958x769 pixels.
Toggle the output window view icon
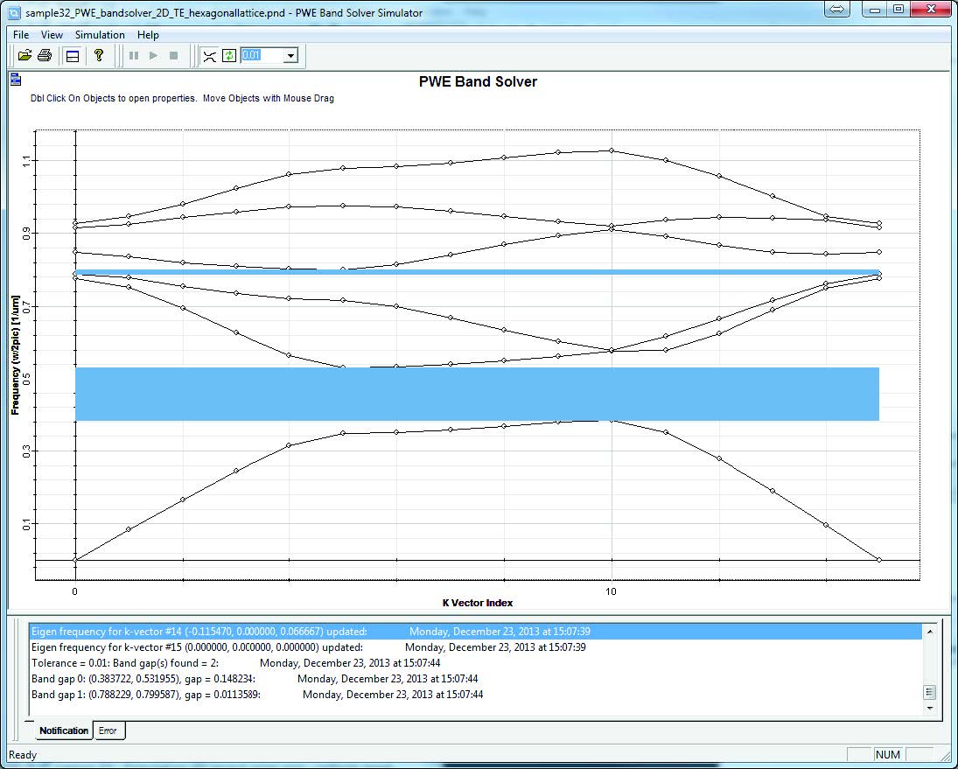pyautogui.click(x=73, y=56)
